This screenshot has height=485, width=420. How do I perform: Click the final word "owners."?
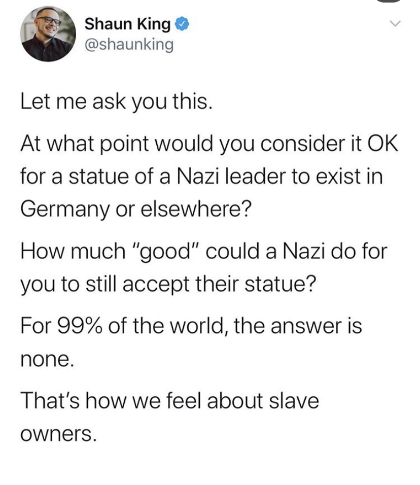coord(57,433)
